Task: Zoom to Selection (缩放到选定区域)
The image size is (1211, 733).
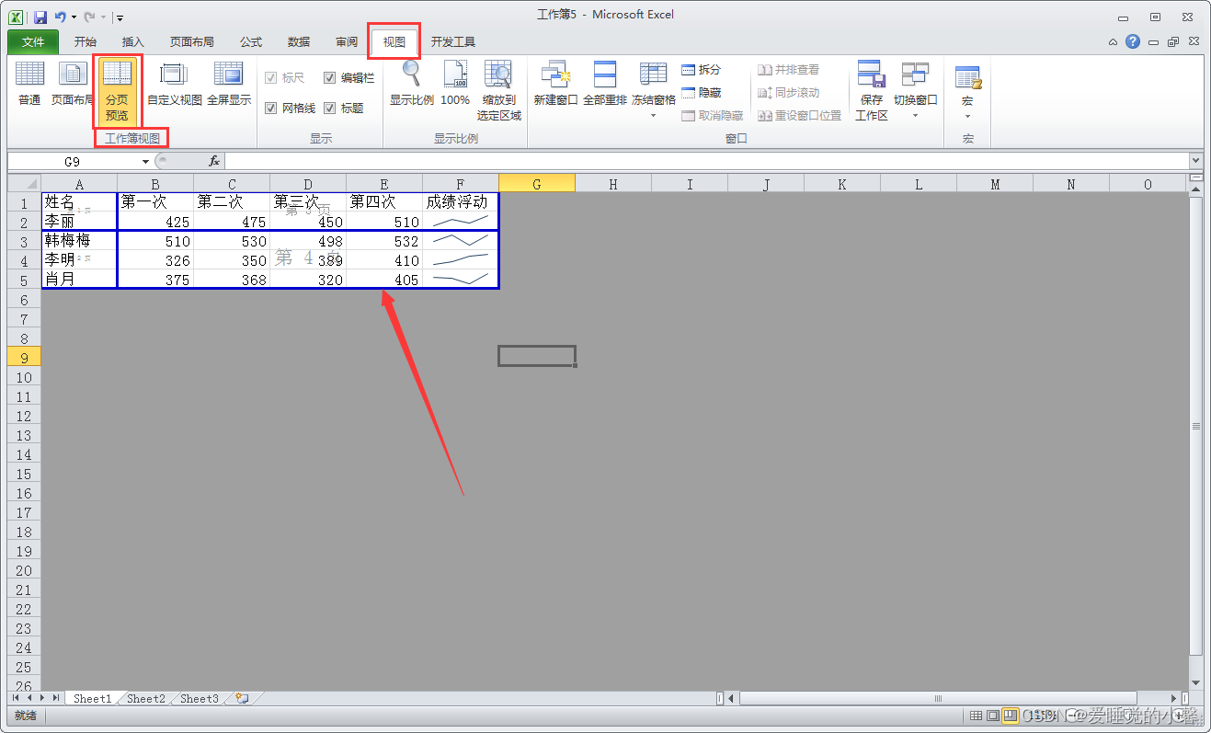Action: pyautogui.click(x=498, y=91)
